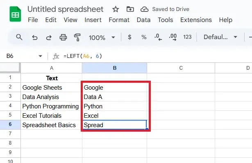The width and height of the screenshot is (252, 163).
Task: Expand the name box dropdown arrow
Action: click(40, 56)
